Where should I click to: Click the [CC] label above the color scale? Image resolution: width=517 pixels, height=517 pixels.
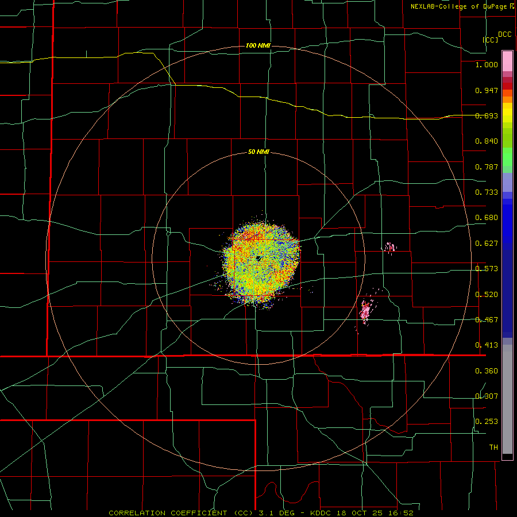tap(491, 40)
